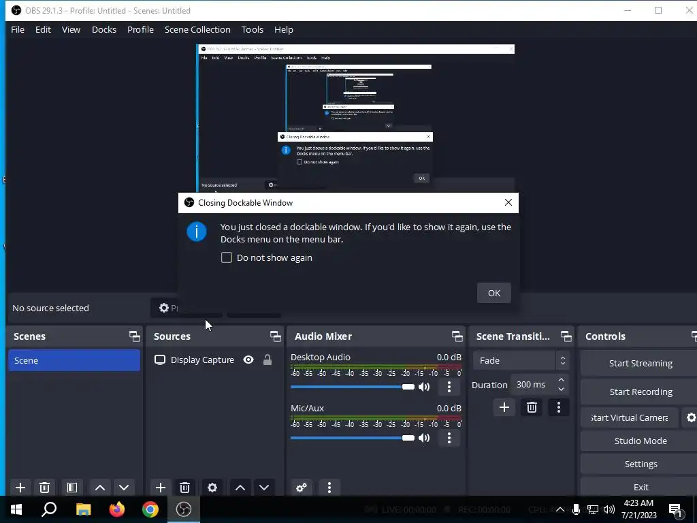Image resolution: width=697 pixels, height=523 pixels.
Task: Increase transition duration with up arrow
Action: pyautogui.click(x=561, y=380)
